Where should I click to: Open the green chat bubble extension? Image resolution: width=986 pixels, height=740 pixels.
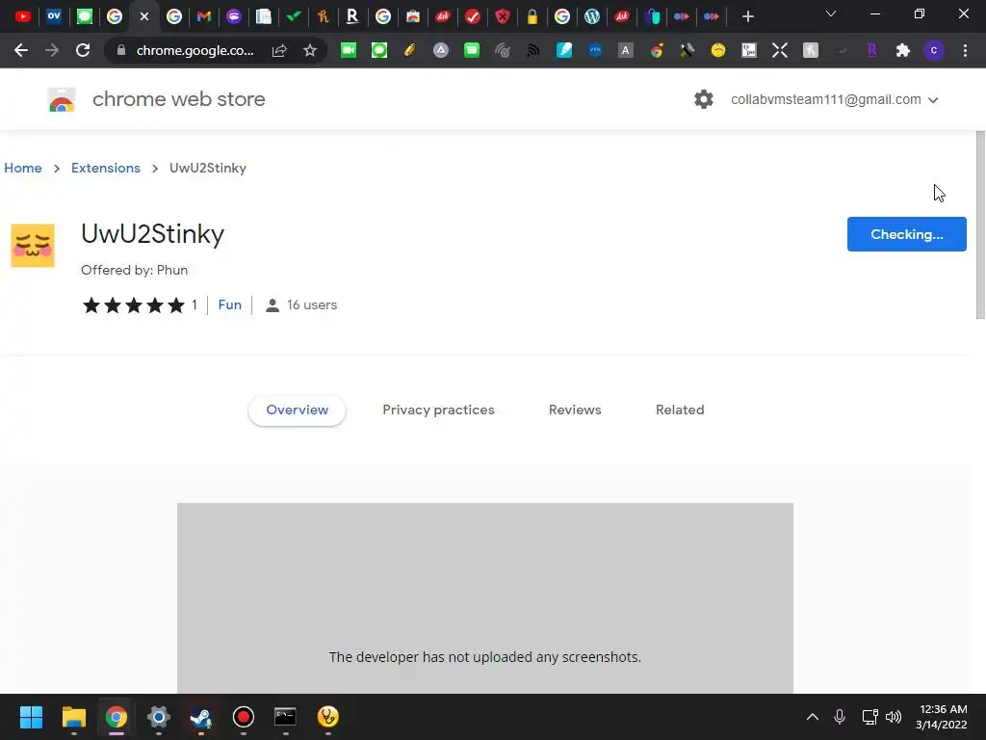(x=379, y=50)
